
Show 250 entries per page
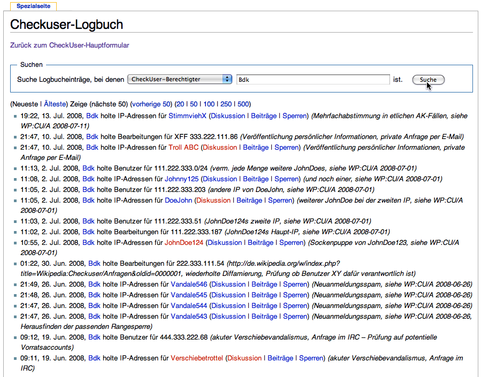click(226, 104)
